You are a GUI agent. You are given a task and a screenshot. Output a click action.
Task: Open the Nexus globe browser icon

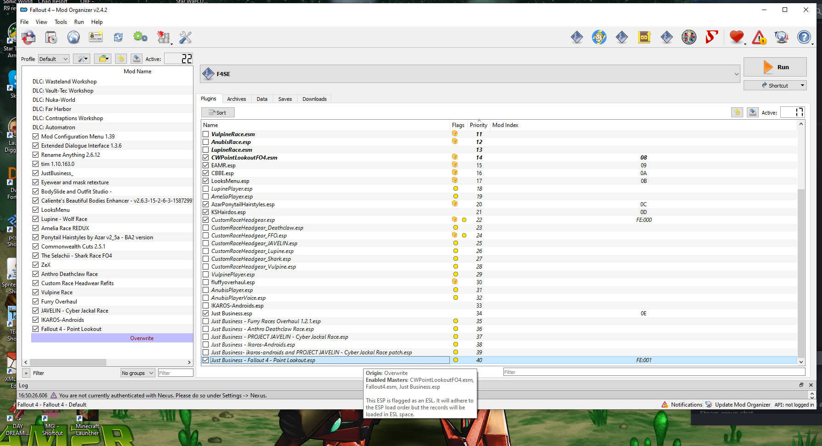[x=73, y=37]
